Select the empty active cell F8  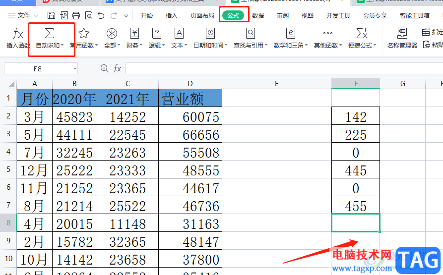[356, 223]
